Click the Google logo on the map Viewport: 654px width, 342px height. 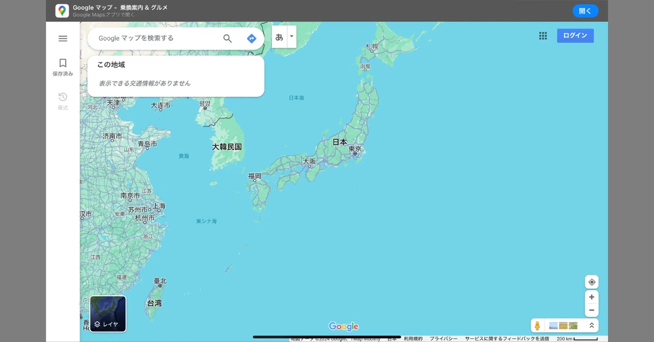(x=344, y=326)
